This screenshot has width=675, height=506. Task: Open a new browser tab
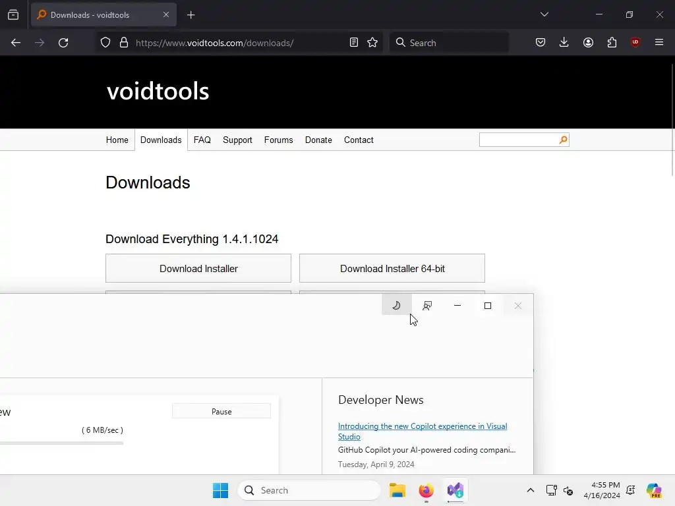coord(191,15)
